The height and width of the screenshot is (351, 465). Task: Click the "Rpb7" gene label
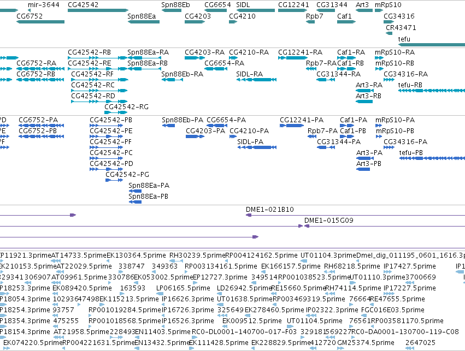click(x=314, y=16)
